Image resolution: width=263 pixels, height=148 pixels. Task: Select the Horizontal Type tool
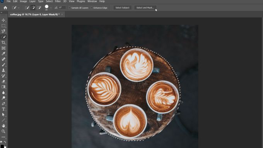click(x=3, y=109)
